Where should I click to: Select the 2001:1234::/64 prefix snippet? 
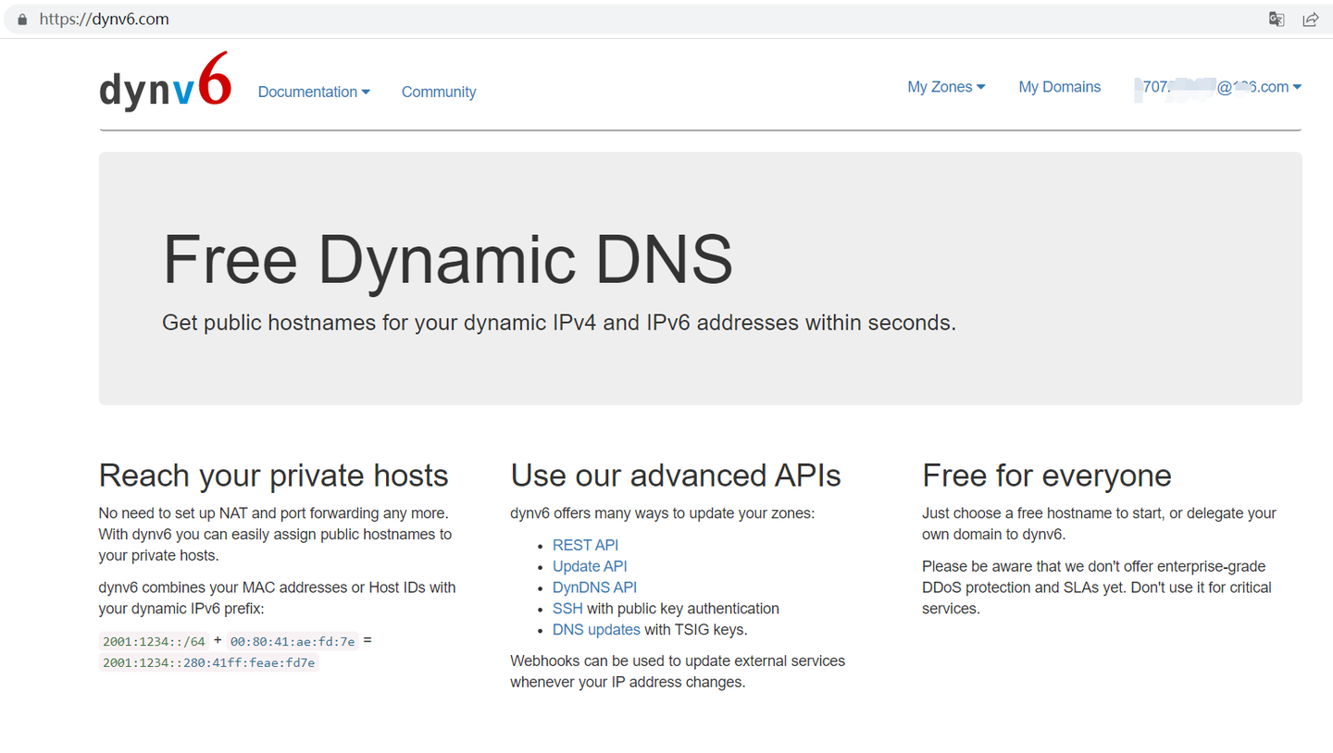pos(154,640)
